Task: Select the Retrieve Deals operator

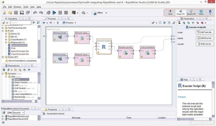Action: [x=60, y=36]
